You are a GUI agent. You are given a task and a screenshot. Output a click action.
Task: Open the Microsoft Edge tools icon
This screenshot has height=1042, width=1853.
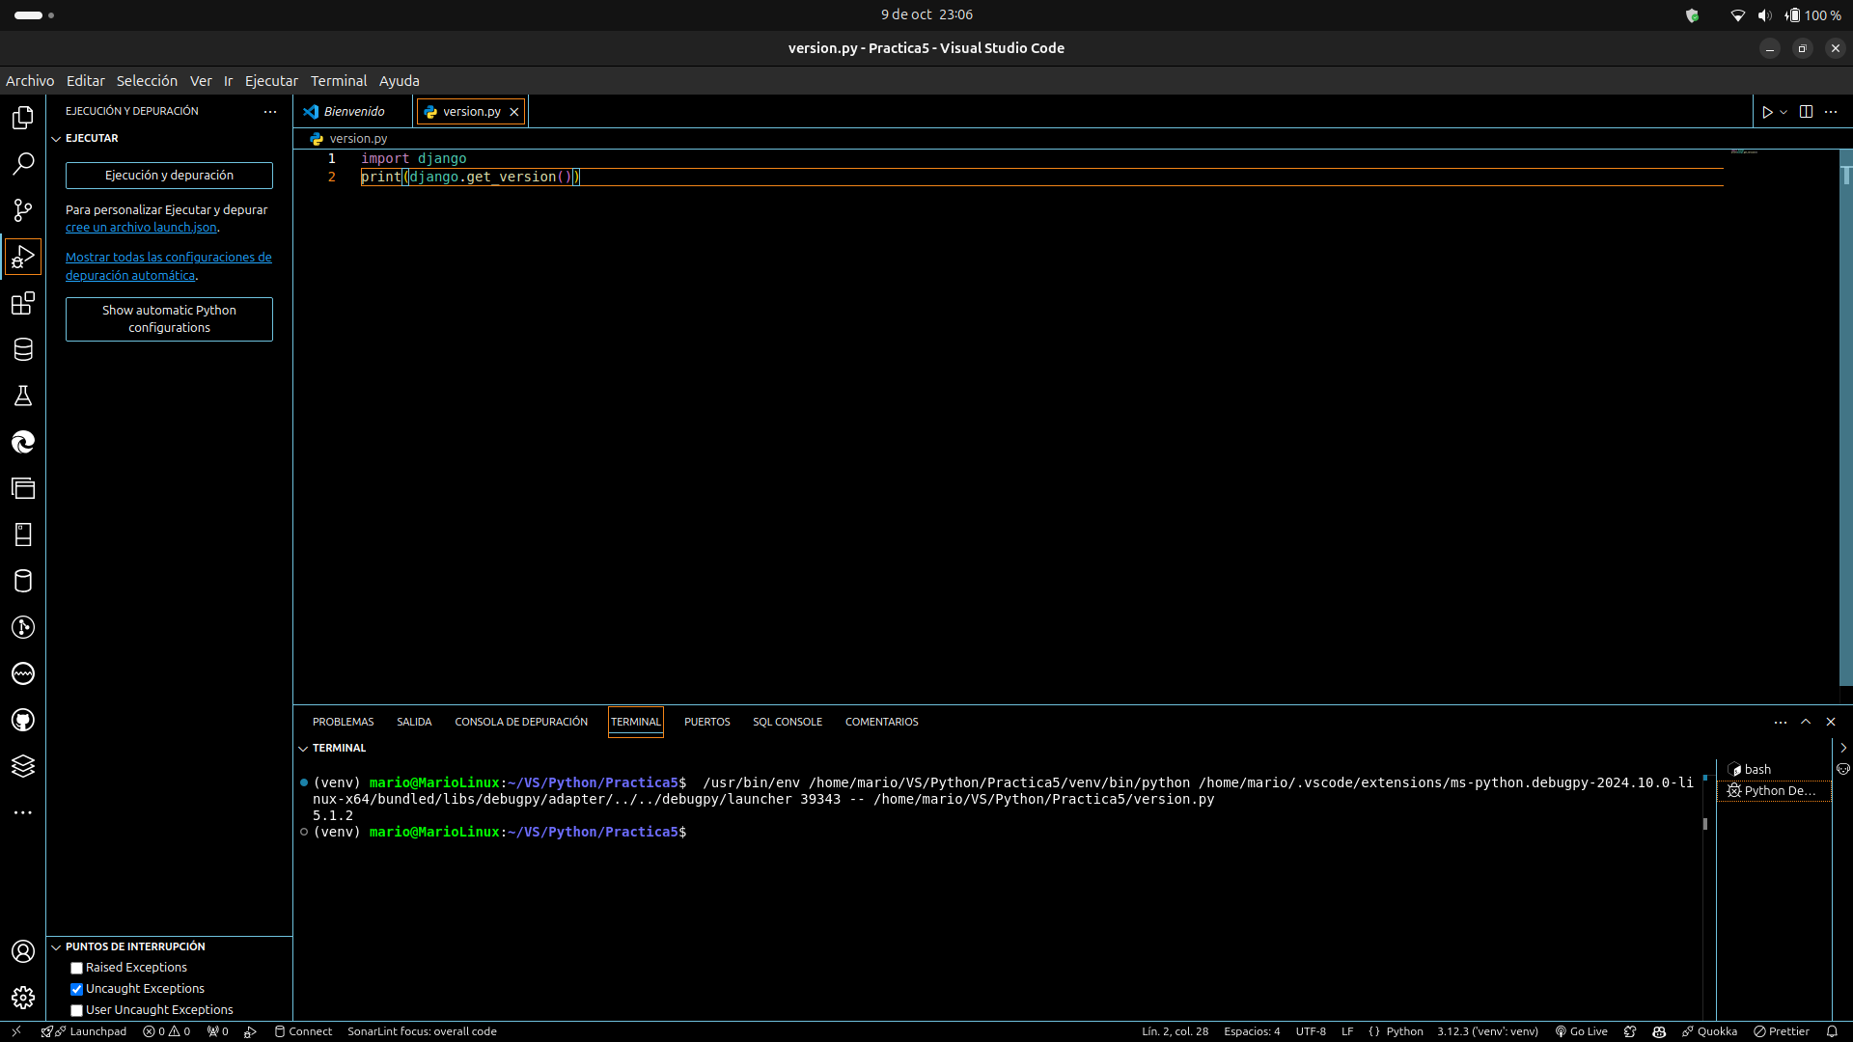click(23, 442)
